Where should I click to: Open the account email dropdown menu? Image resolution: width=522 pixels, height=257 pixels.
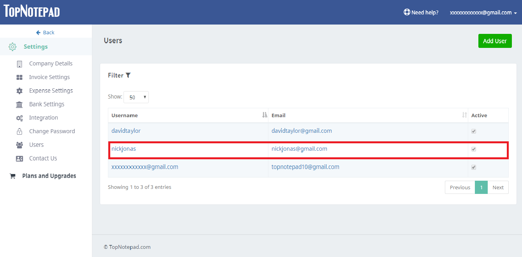(483, 12)
